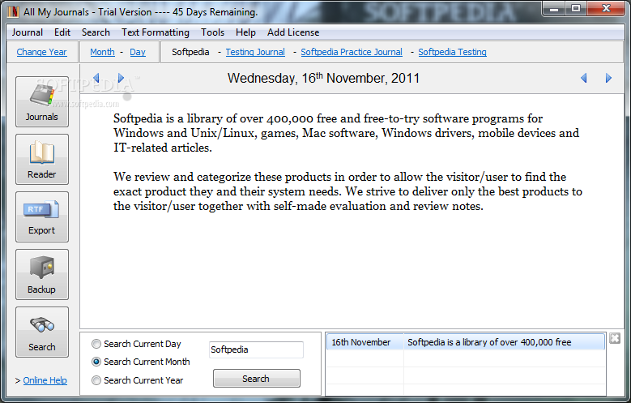This screenshot has width=631, height=403.
Task: Open the Text Formatting menu
Action: coord(156,32)
